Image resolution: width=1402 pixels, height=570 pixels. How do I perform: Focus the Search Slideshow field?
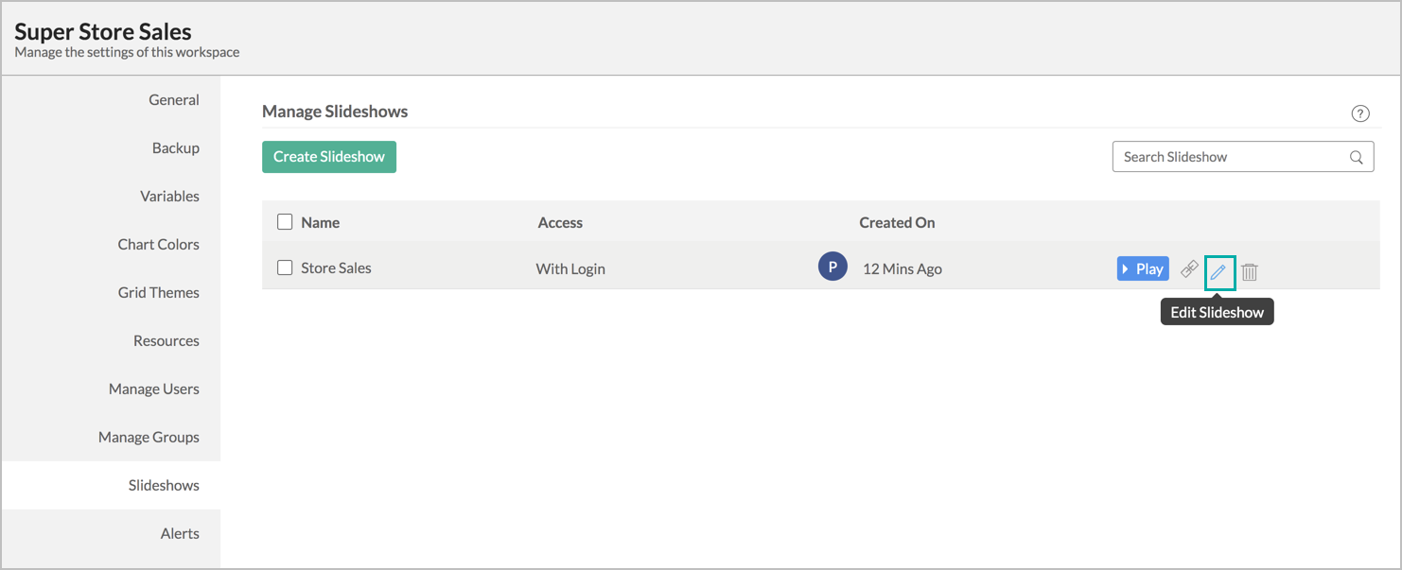pyautogui.click(x=1230, y=157)
